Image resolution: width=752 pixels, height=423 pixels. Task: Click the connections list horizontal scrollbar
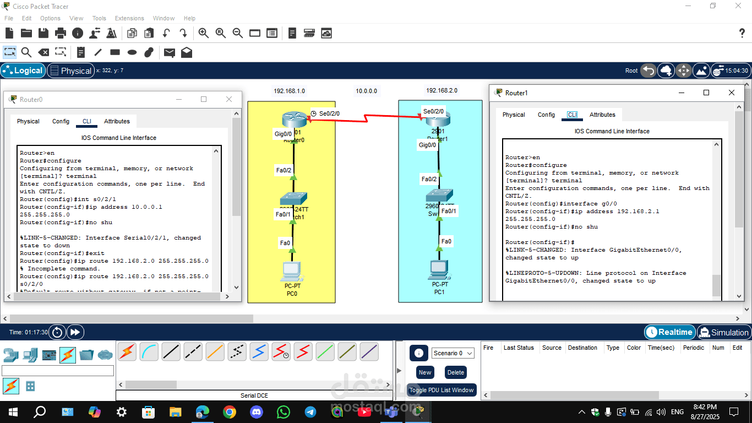(x=255, y=384)
